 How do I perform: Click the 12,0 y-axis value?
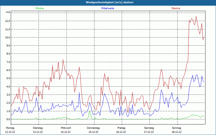(8, 21)
